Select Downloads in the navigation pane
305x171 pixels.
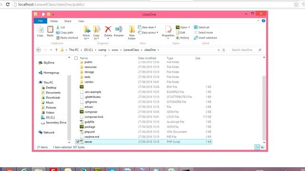click(51, 97)
